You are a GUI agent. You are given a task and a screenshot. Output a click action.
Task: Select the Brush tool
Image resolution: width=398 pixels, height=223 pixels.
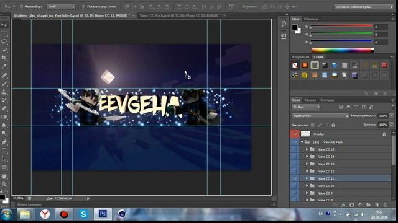4,84
